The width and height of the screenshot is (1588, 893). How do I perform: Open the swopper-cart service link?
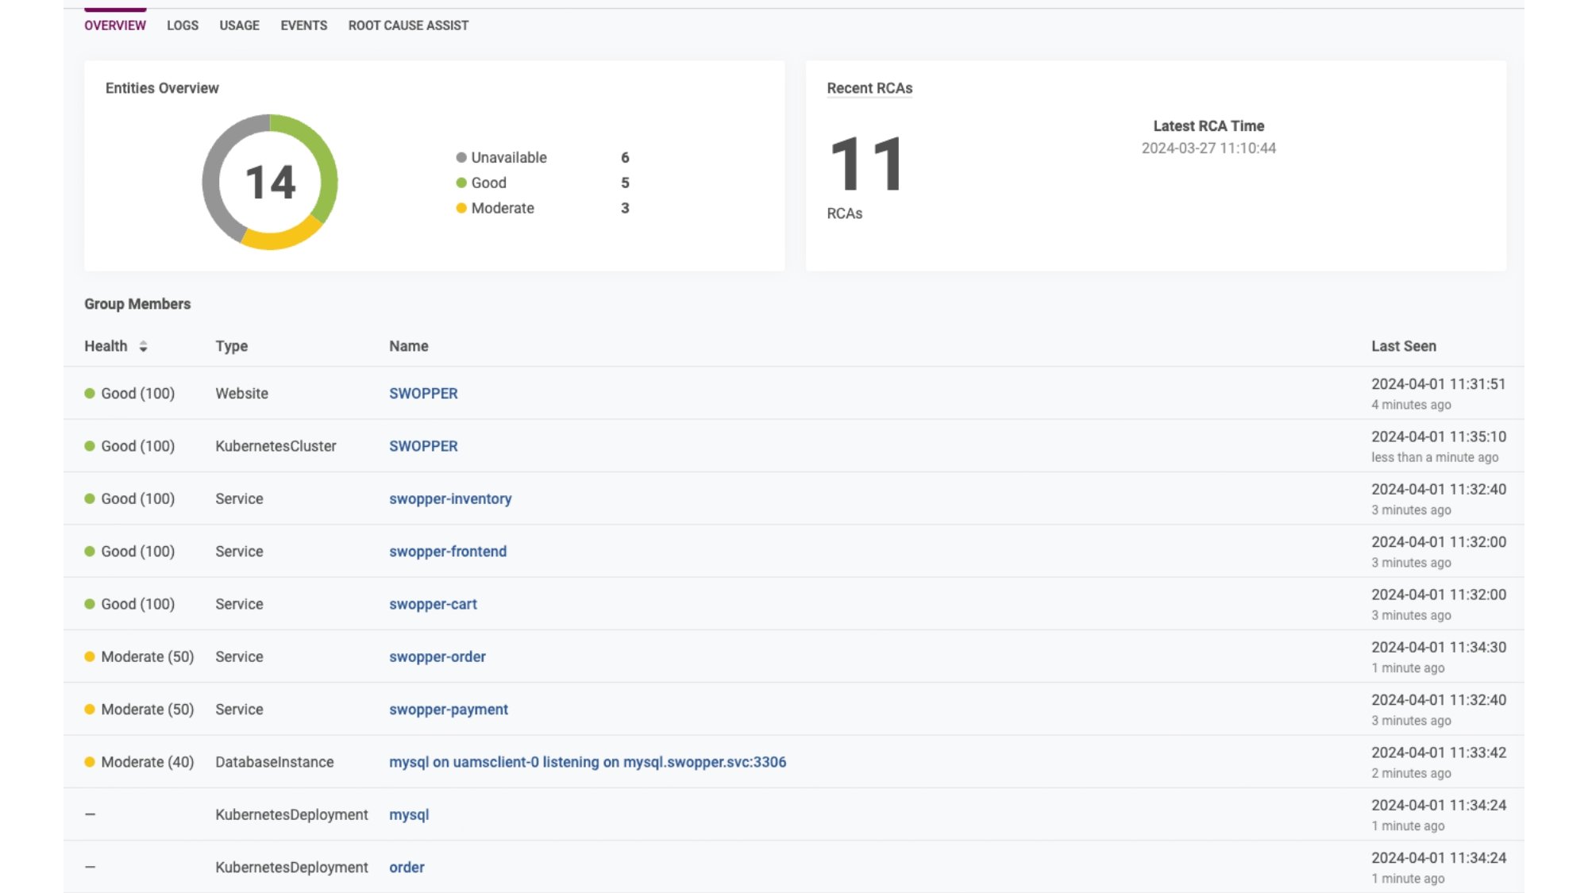[x=433, y=604]
